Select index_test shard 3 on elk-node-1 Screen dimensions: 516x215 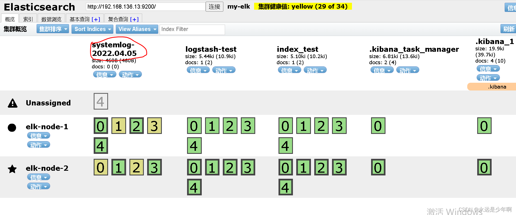pos(339,126)
